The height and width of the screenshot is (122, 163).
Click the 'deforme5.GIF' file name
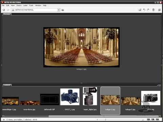pyautogui.click(x=50, y=109)
